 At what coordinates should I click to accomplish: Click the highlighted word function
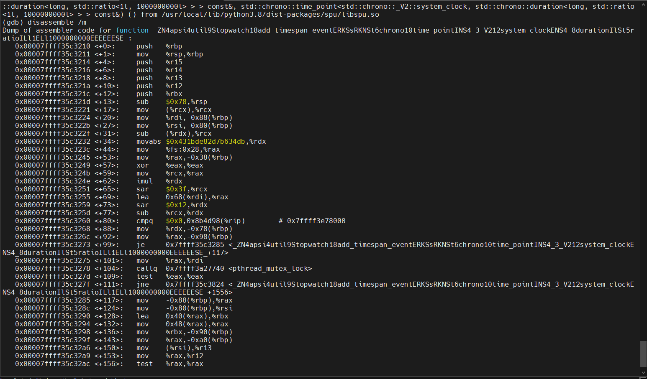(x=132, y=30)
